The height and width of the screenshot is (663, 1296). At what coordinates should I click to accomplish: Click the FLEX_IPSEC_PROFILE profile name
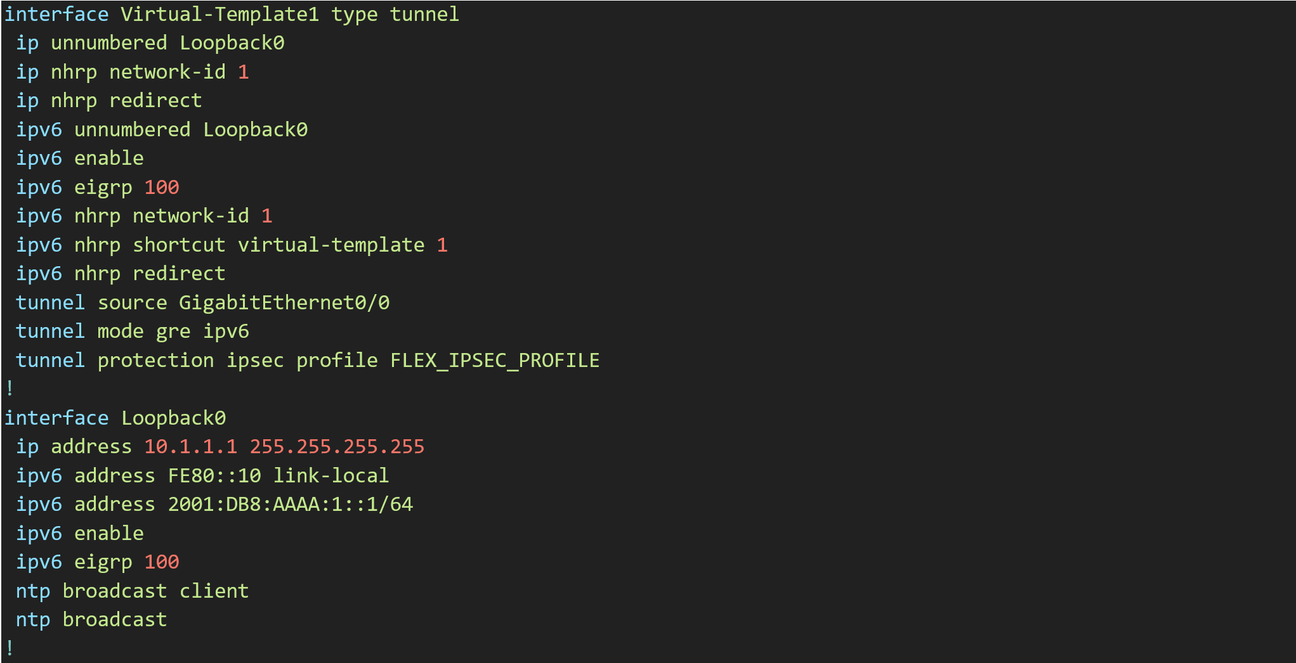(495, 361)
